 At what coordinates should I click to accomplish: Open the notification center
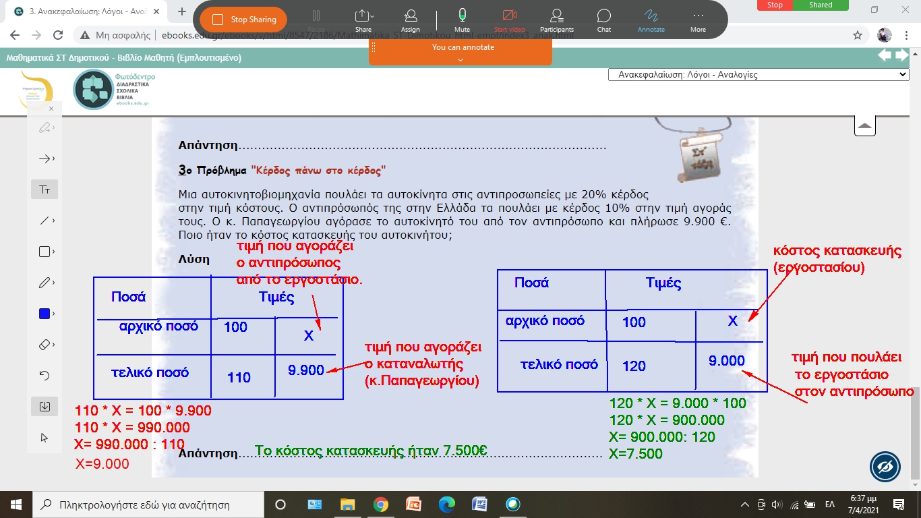coord(898,504)
